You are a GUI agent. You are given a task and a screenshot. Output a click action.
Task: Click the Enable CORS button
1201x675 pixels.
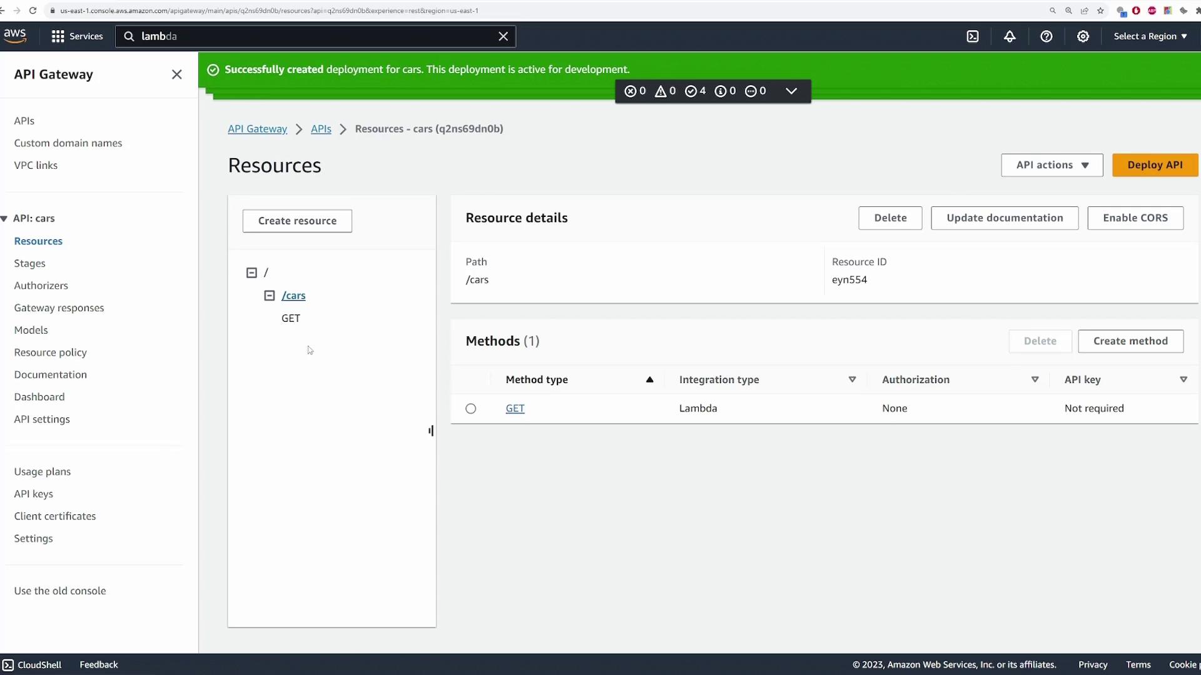1135,218
